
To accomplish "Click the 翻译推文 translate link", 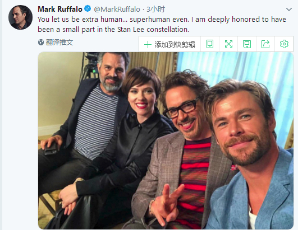I will click(59, 42).
